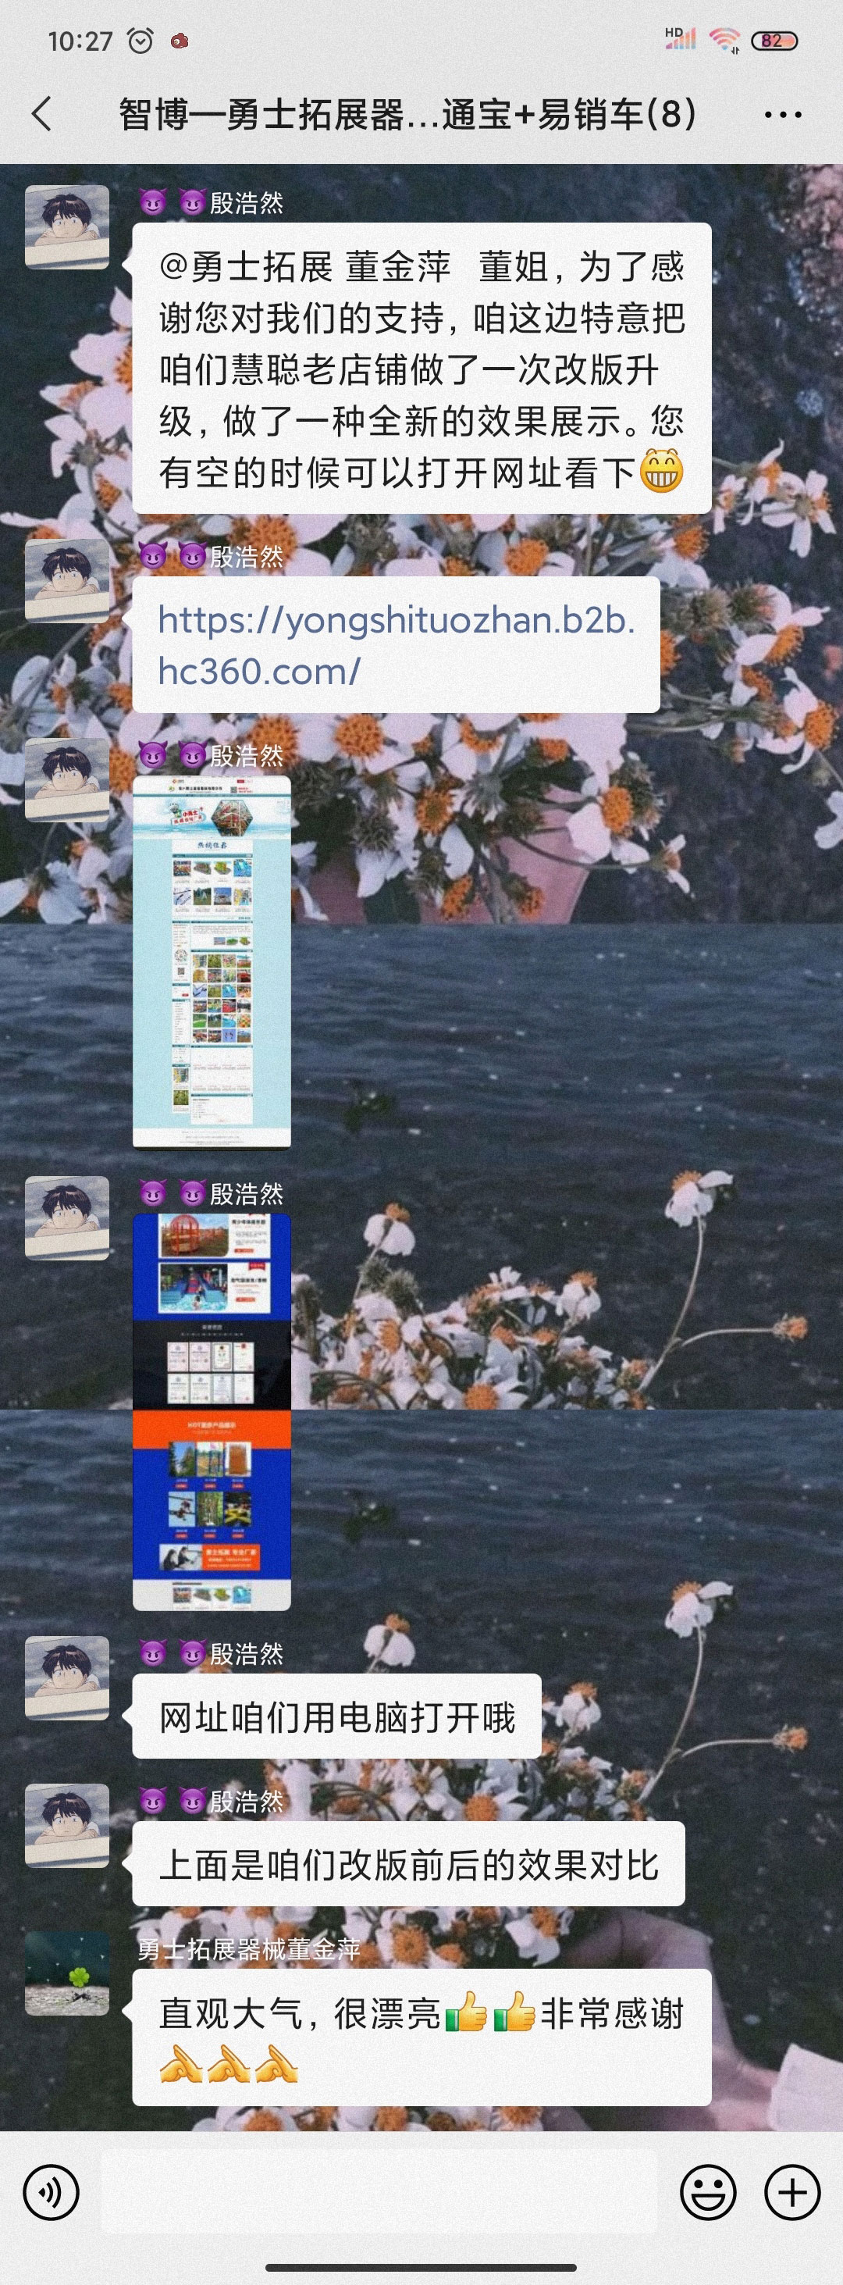
Task: Tap sender avatar beside the @勇士拓展 message
Action: point(66,227)
